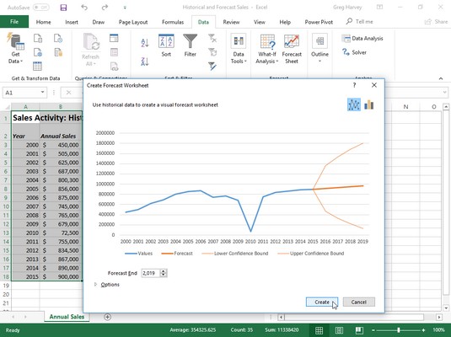Select column chart forecast type

coord(368,104)
